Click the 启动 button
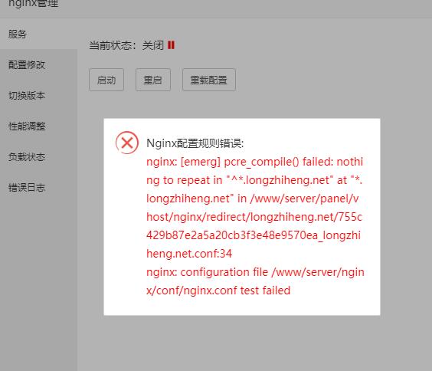The image size is (432, 371). [x=106, y=80]
